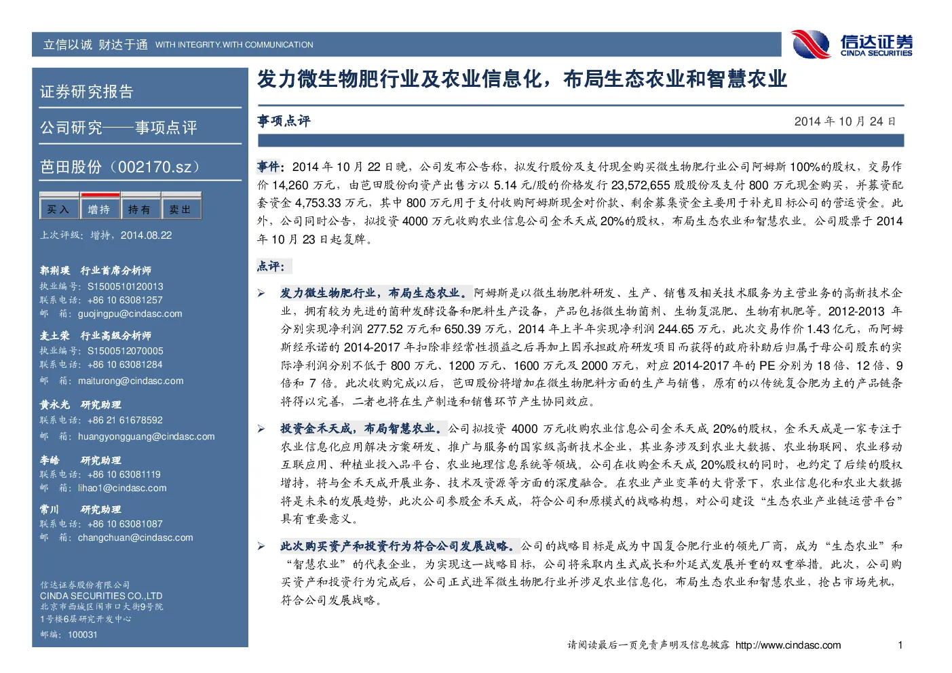952x673 pixels.
Task: Click CINDA SECURITIES CO.,LTD text
Action: 101,596
